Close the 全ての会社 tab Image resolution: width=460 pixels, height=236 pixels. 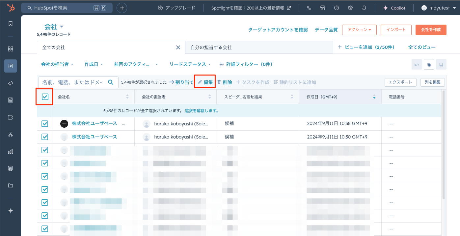click(178, 48)
